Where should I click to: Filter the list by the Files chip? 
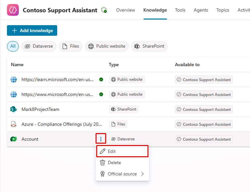(70, 46)
